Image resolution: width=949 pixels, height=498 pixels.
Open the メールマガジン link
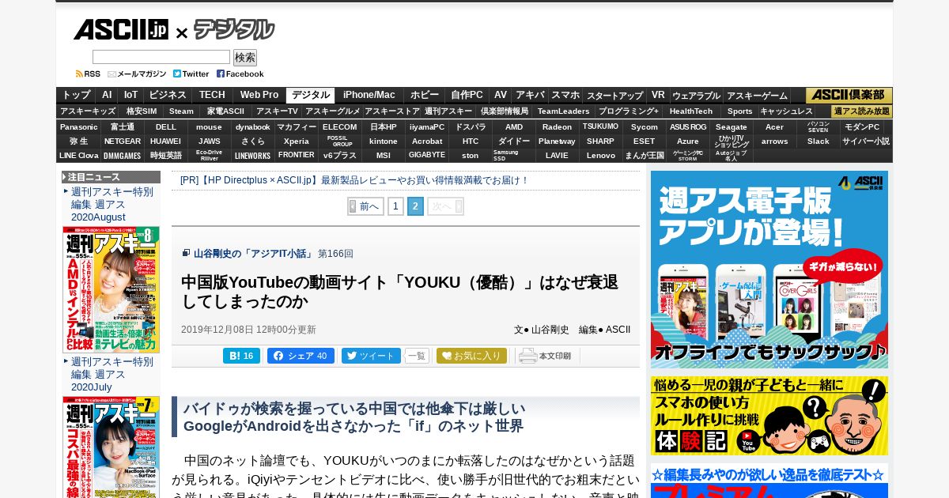[x=137, y=74]
